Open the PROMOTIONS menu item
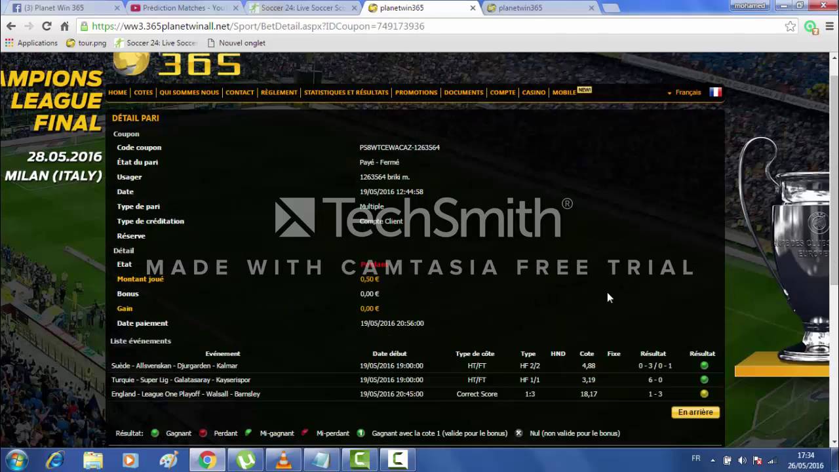This screenshot has height=472, width=839. click(x=416, y=92)
